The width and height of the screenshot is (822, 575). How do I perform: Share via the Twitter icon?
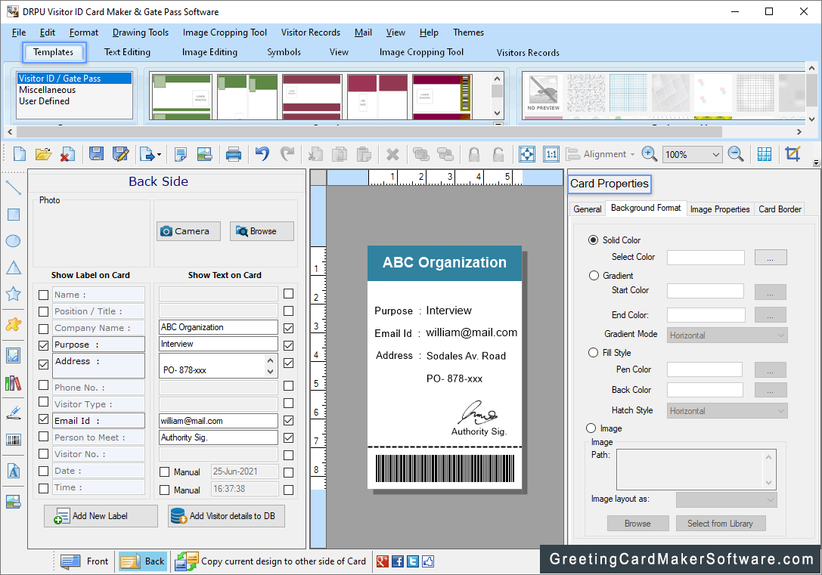pyautogui.click(x=413, y=561)
